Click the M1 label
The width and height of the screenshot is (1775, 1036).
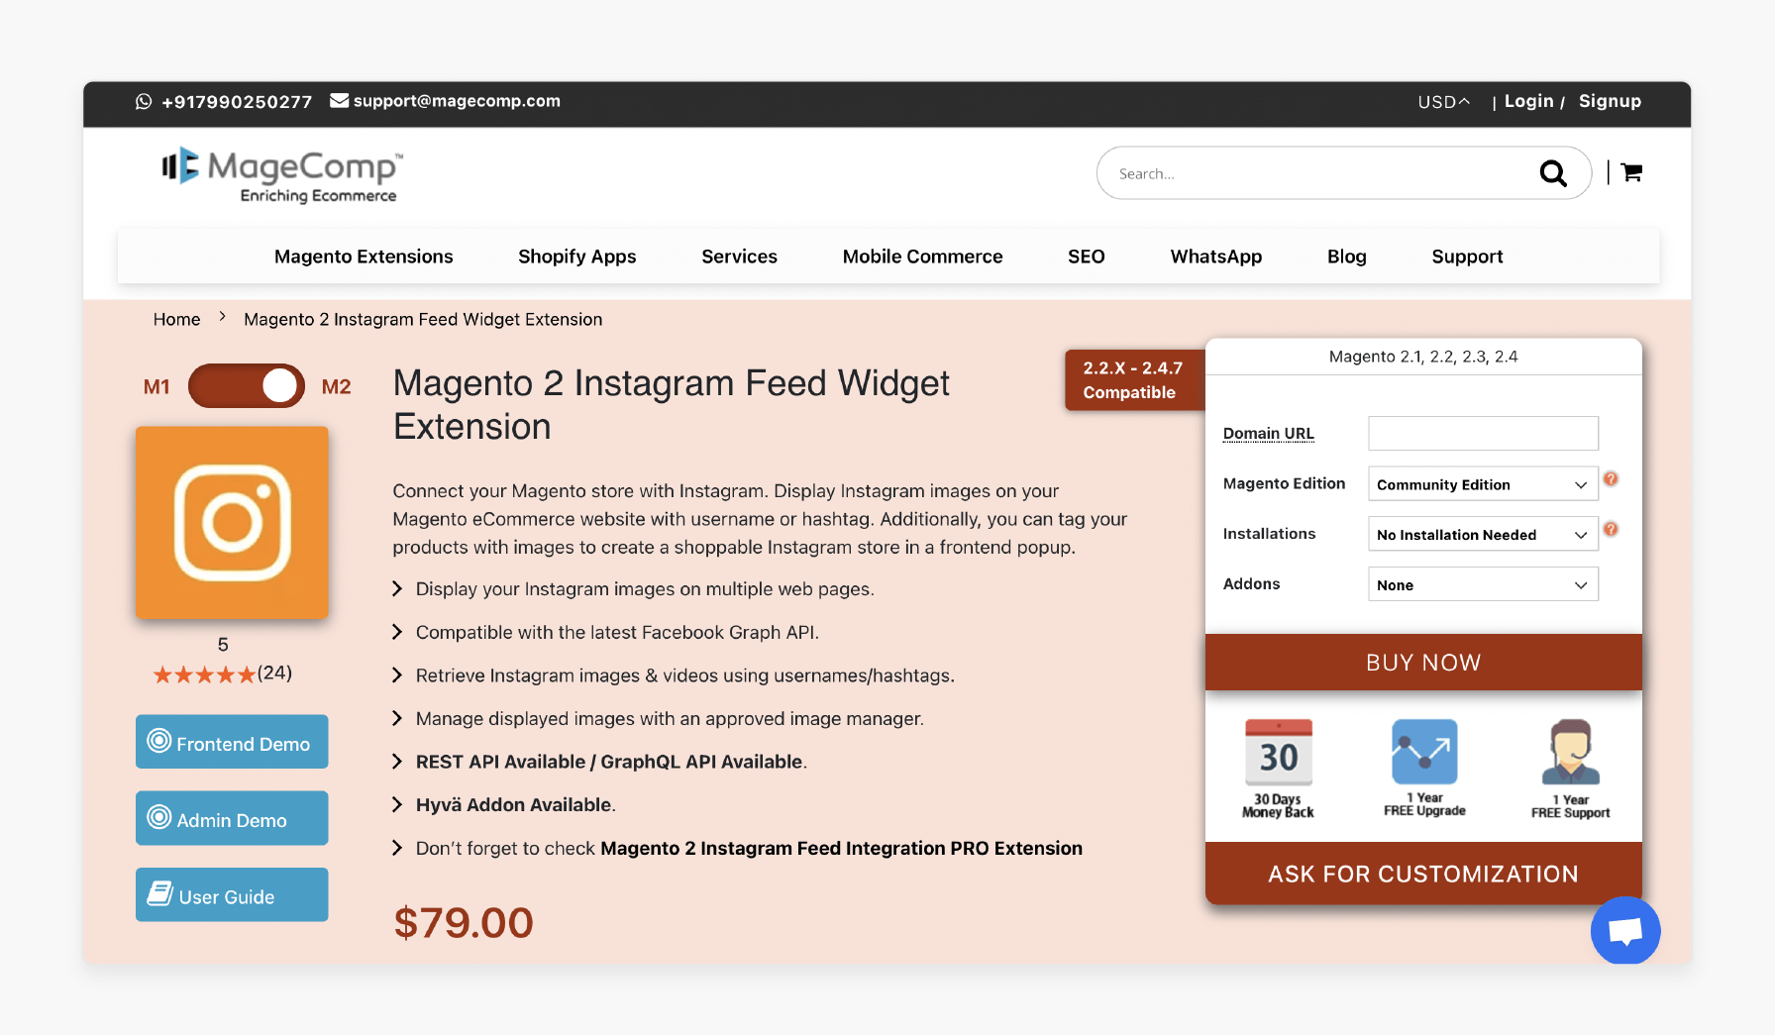pos(157,387)
